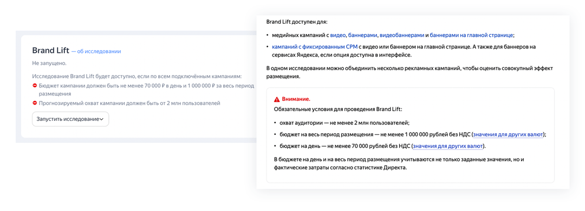585x211 pixels.
Task: Open currency values link in daily budget line
Action: pyautogui.click(x=448, y=146)
